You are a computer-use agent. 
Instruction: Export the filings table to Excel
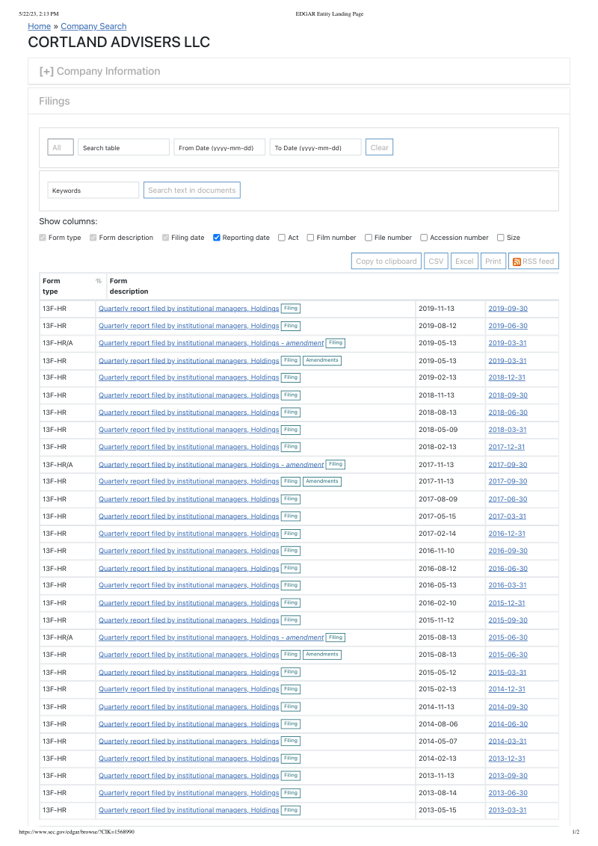click(x=464, y=261)
